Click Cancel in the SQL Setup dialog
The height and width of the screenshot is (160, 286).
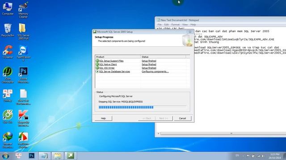click(x=182, y=118)
